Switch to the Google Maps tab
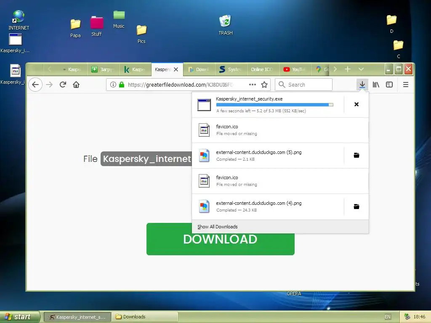 (x=320, y=69)
